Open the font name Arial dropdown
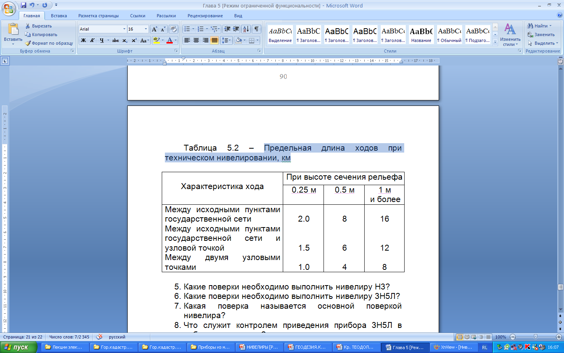 pyautogui.click(x=125, y=29)
